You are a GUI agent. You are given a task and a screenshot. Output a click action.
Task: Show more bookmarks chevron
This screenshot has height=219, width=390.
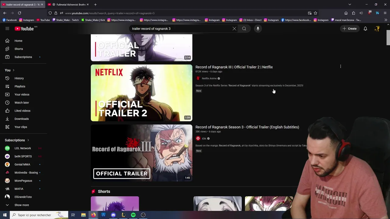(386, 20)
